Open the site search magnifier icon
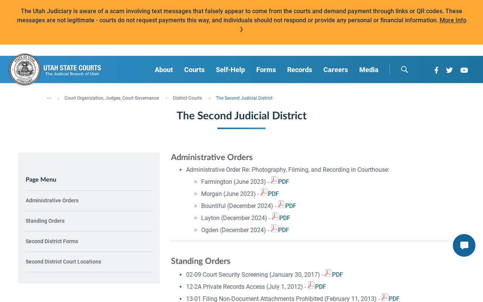The height and width of the screenshot is (302, 483). tap(405, 69)
